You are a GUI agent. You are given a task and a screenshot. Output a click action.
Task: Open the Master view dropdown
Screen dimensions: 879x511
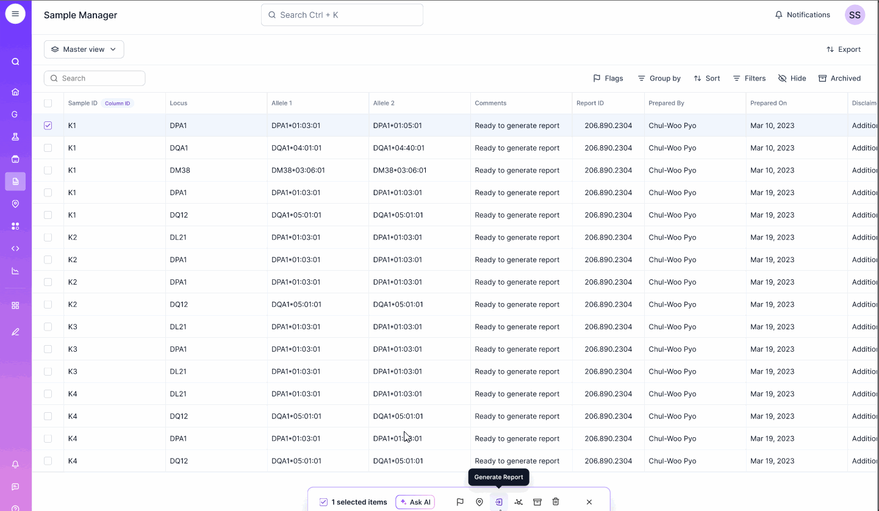pyautogui.click(x=84, y=49)
